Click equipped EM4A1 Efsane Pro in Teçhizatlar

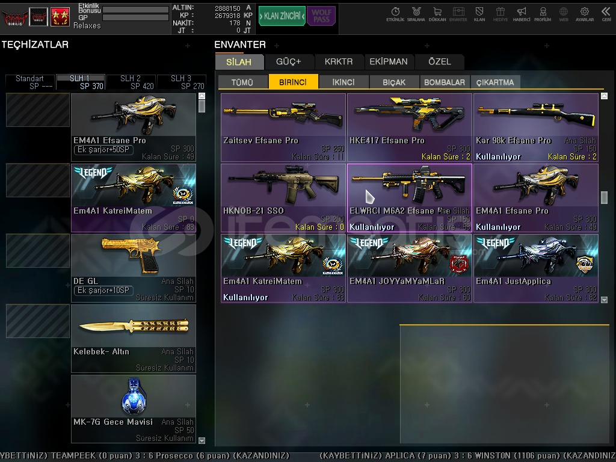click(x=133, y=128)
